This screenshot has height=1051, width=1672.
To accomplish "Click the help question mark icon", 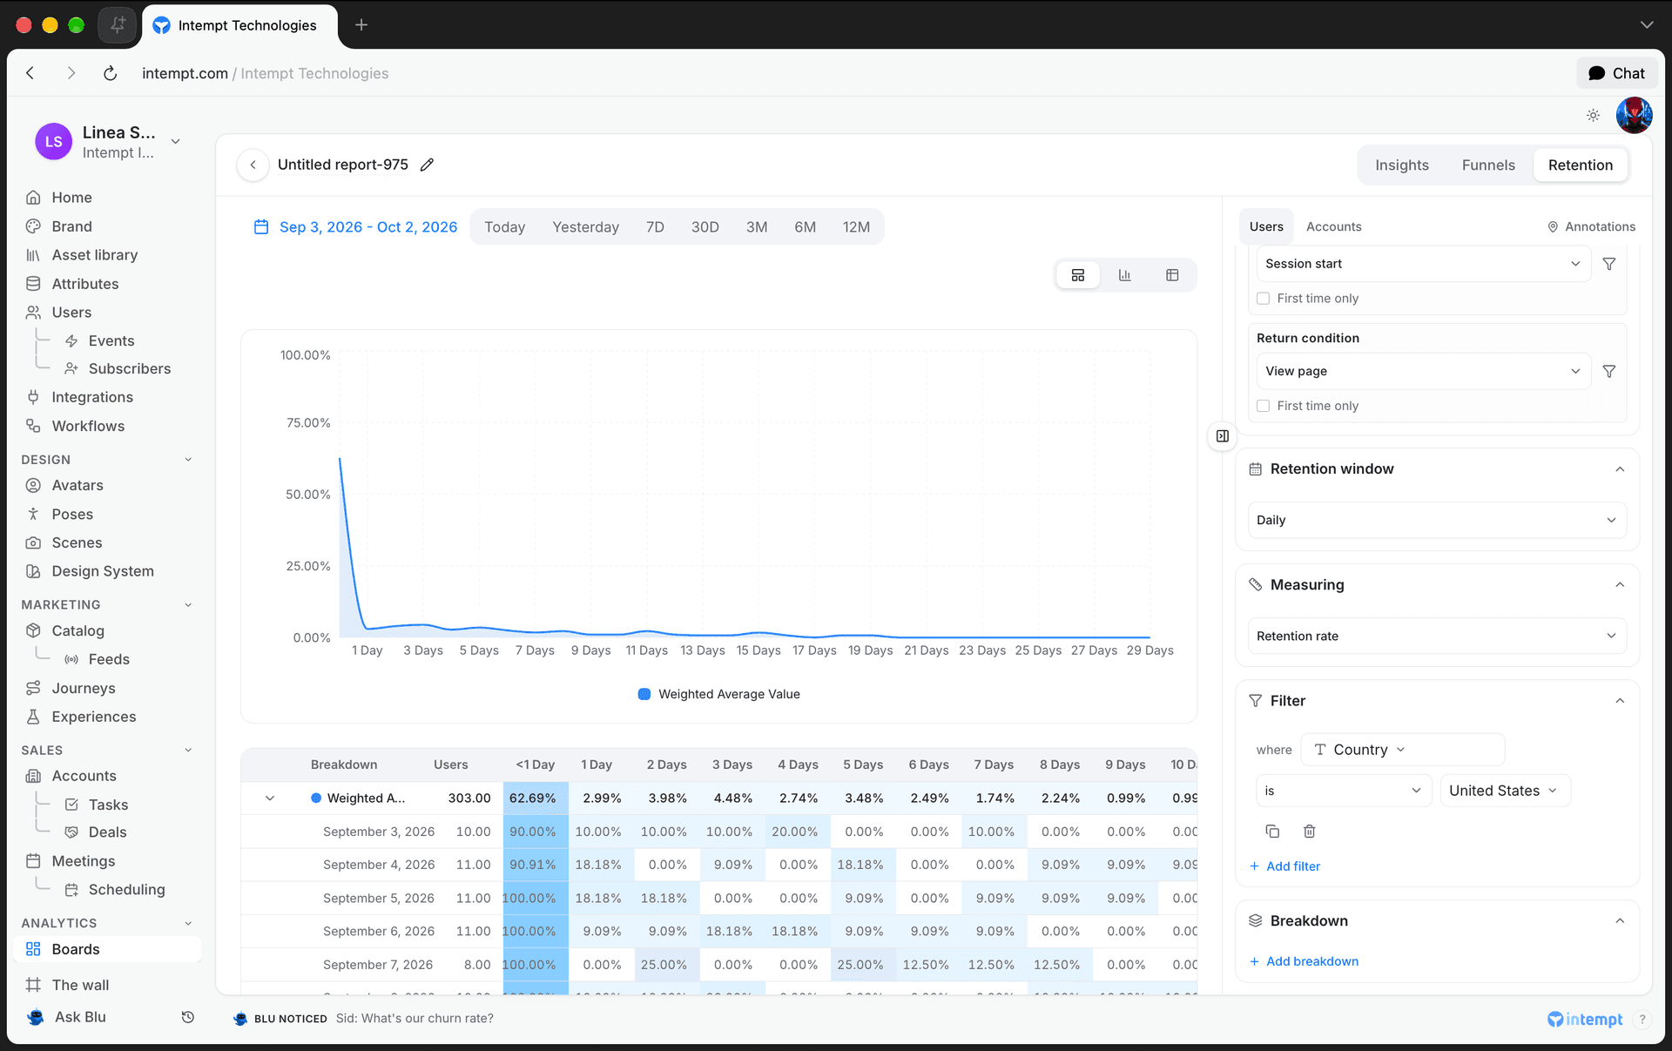I will pos(1642,1019).
